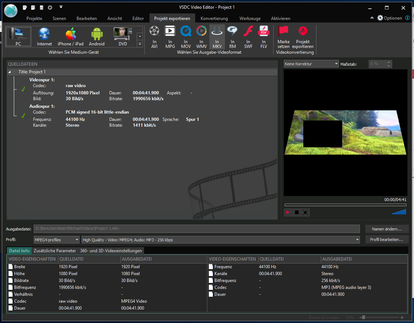Open the Keine Korrektur dropdown
This screenshot has height=323, width=414.
coord(311,64)
